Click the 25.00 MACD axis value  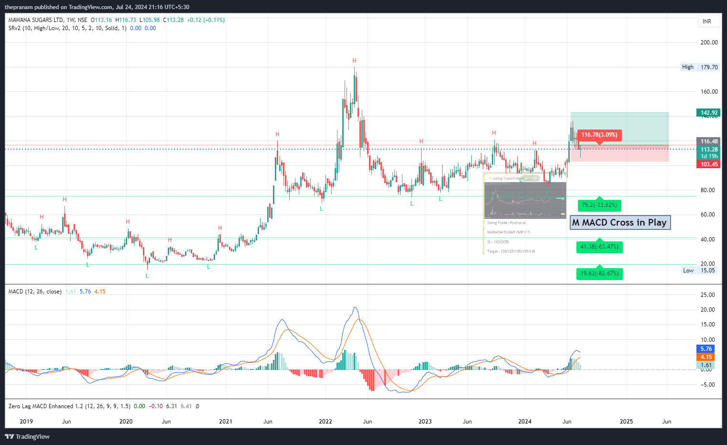[x=708, y=295]
